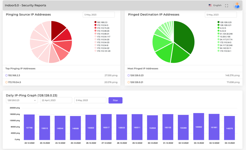Toggle 172.110.74.20 legend marker
The image size is (246, 150).
point(95,28)
